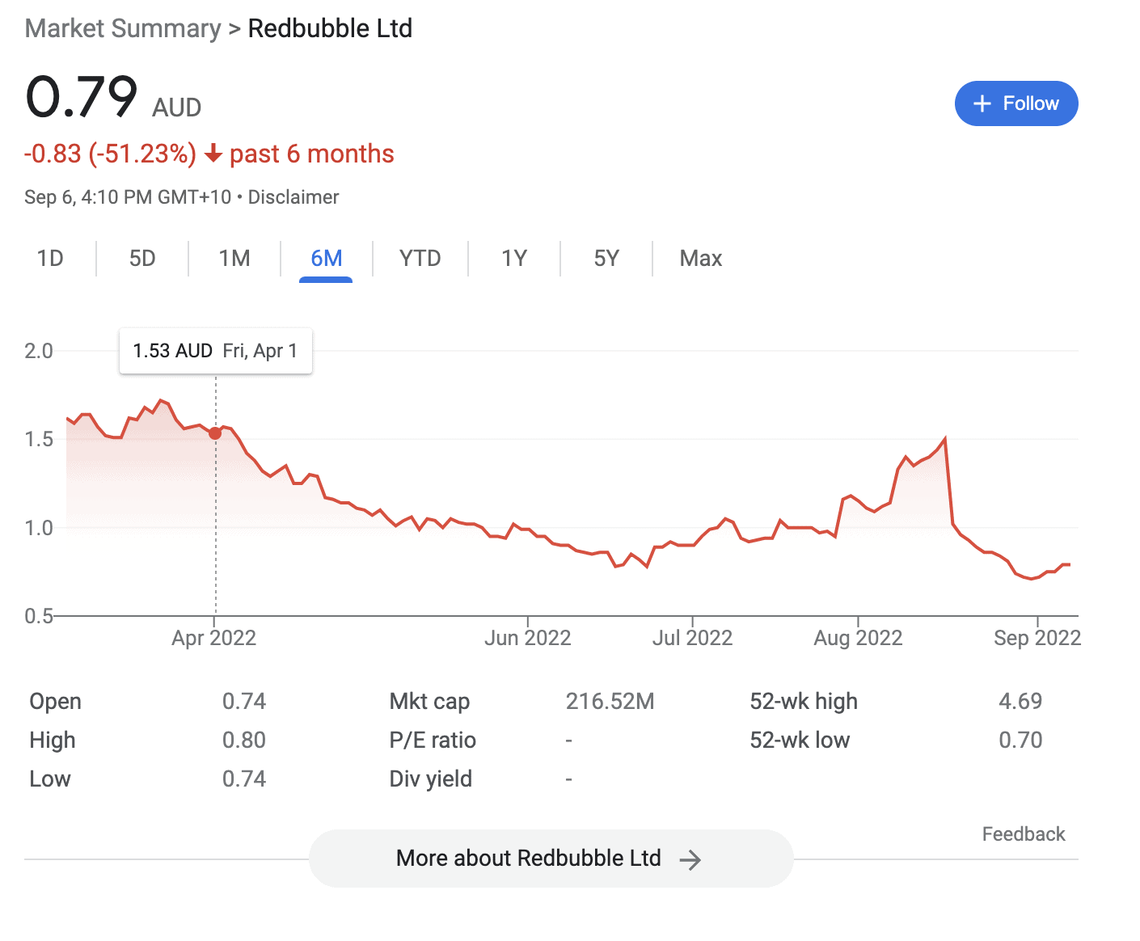This screenshot has width=1140, height=941.
Task: Open More about Redbubble Ltd
Action: coord(551,859)
